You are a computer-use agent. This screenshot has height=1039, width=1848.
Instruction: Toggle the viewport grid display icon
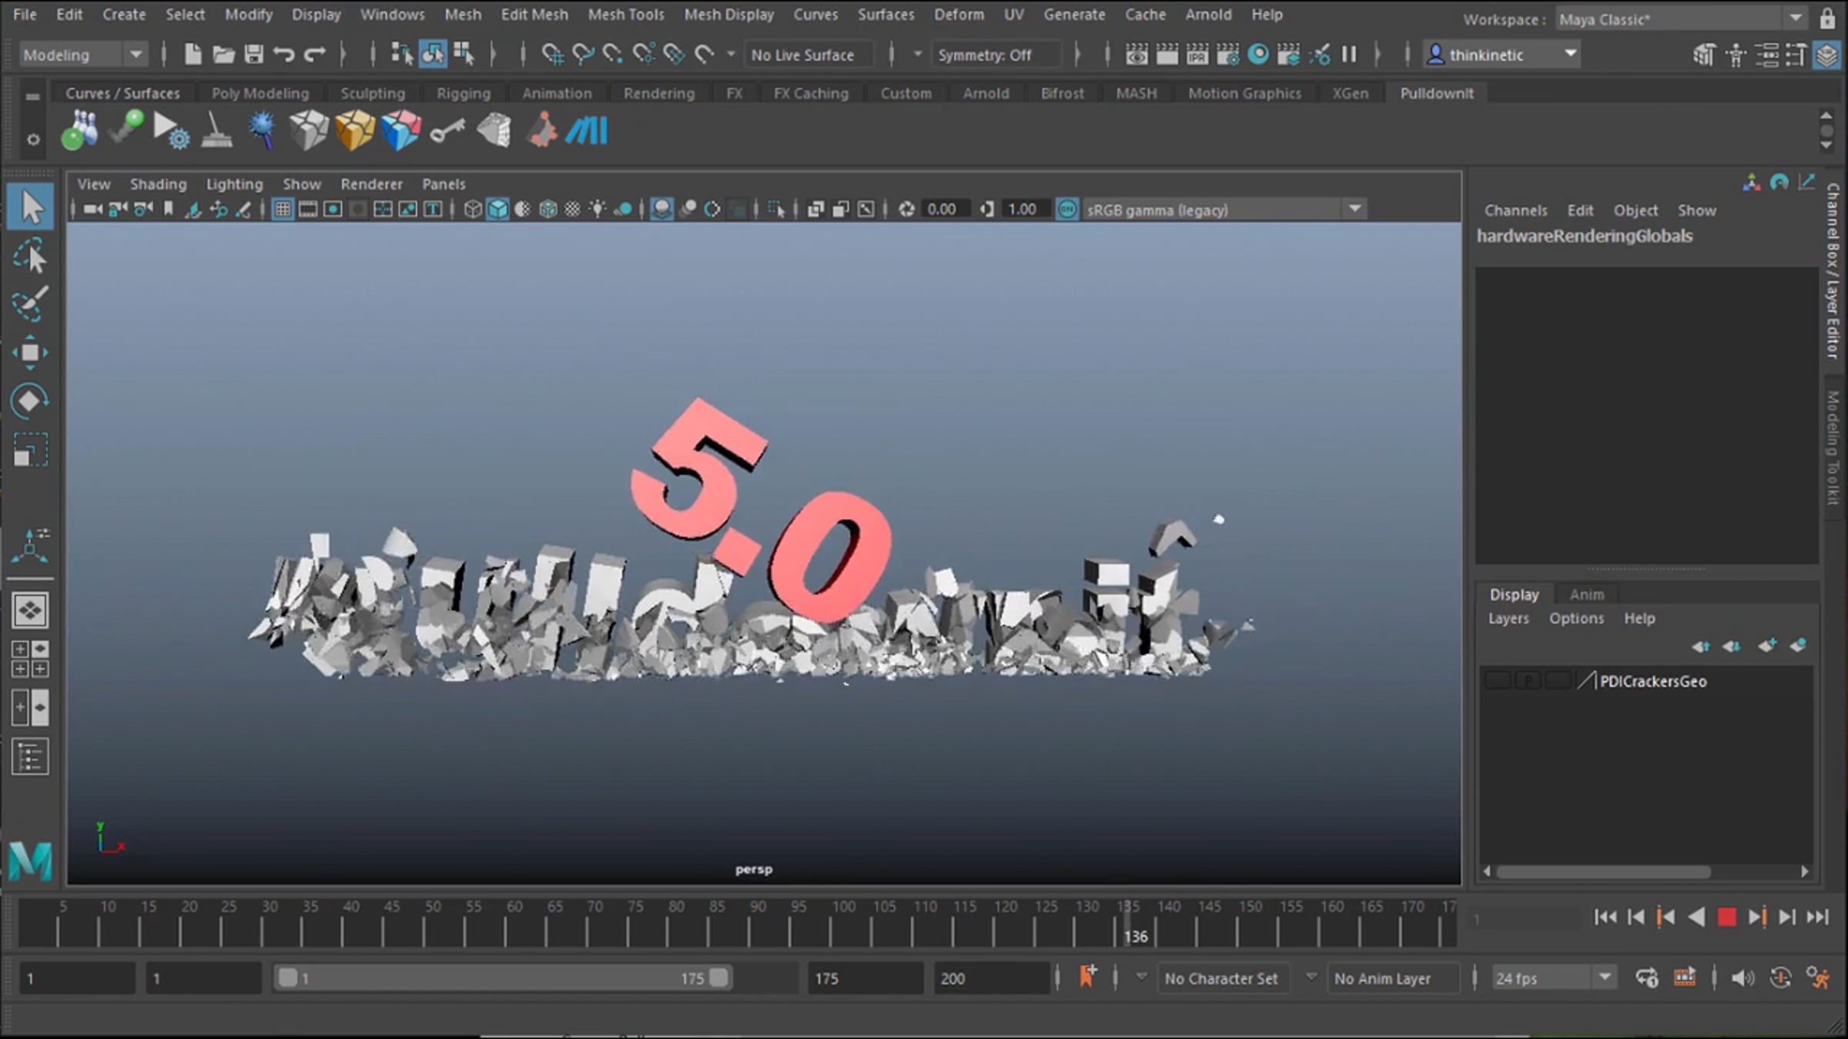283,209
